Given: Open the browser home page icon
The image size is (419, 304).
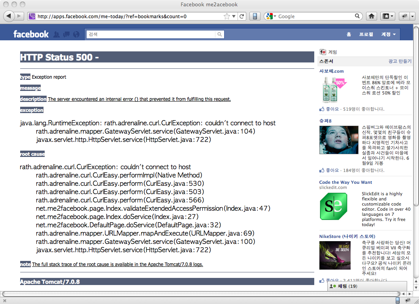Looking at the screenshot, I should click(371, 16).
